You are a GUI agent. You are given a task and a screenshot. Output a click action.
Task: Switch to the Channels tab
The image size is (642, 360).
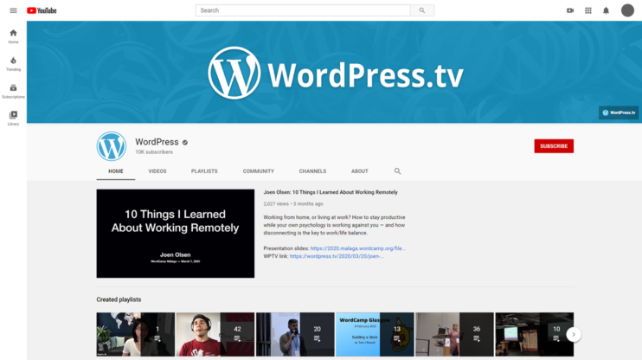[x=312, y=171]
